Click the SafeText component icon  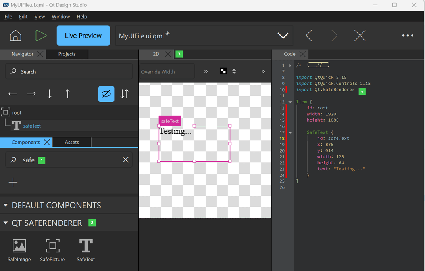pos(86,246)
